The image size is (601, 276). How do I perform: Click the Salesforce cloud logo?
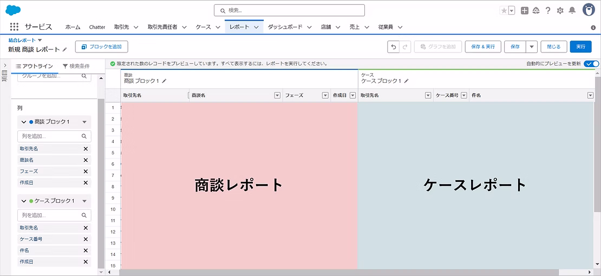tap(13, 10)
